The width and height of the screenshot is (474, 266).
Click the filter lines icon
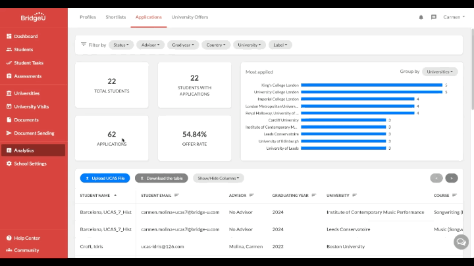[x=84, y=45]
